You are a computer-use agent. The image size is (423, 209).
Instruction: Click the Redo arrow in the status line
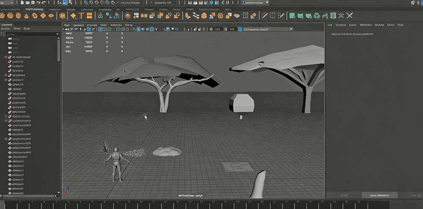[44, 3]
